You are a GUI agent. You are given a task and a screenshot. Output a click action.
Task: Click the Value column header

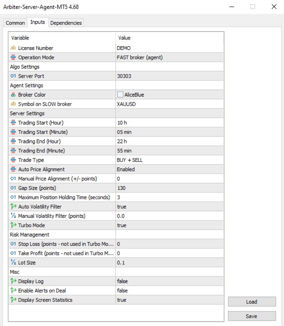[x=169, y=38]
